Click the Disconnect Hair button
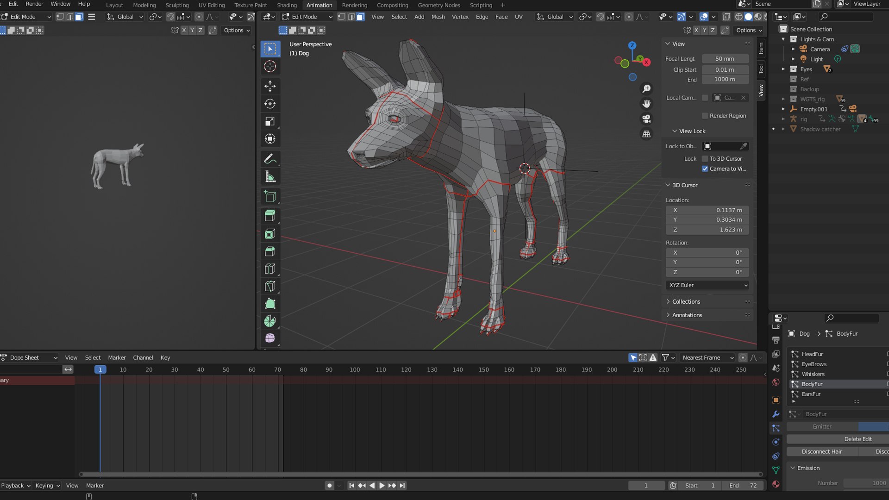The image size is (889, 500). (821, 451)
